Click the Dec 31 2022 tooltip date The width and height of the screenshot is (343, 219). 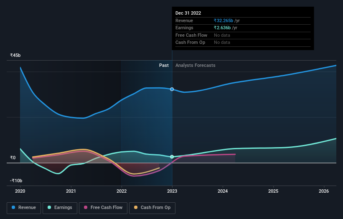coord(188,13)
